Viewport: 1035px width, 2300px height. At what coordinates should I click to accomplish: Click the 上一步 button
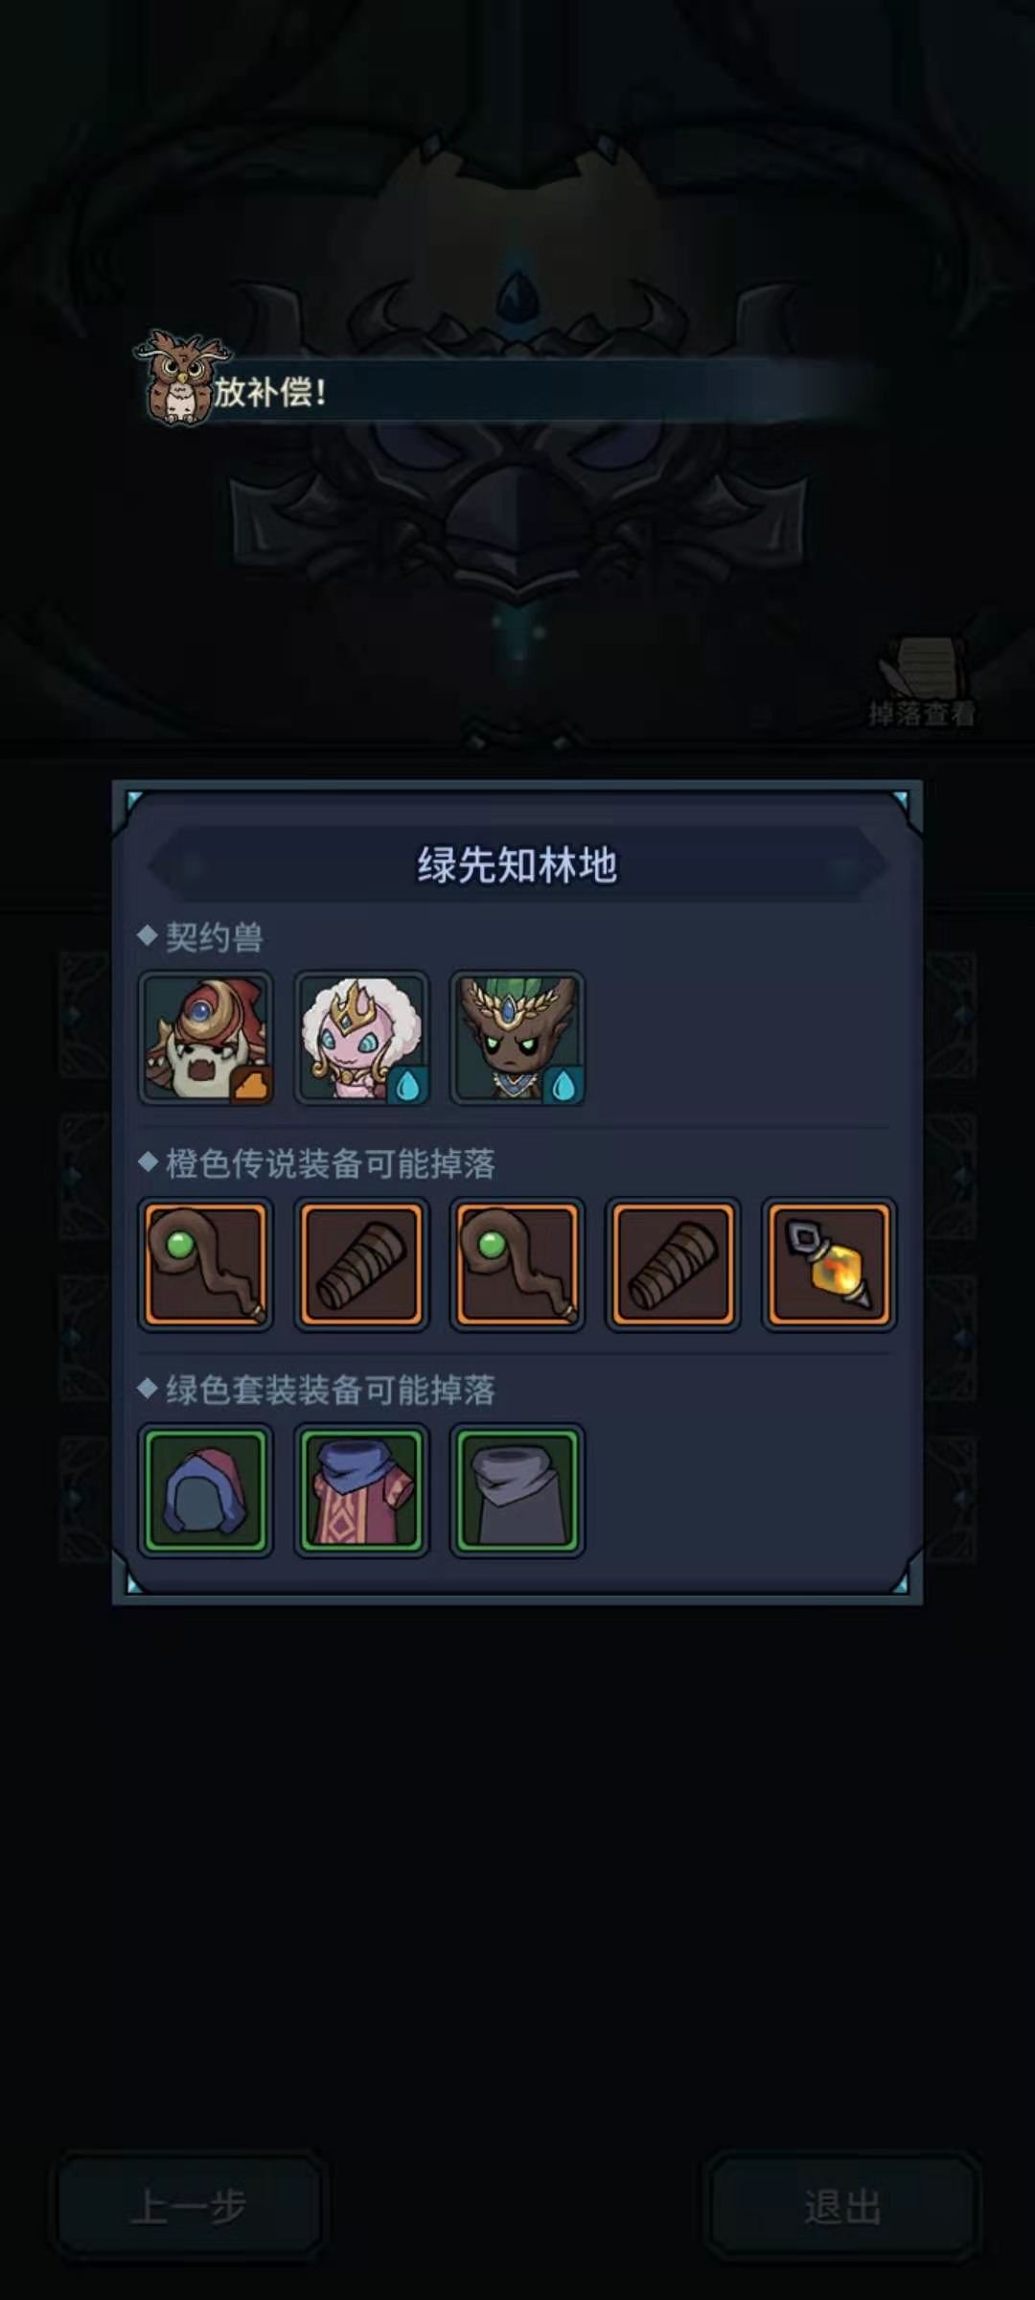pyautogui.click(x=189, y=2206)
